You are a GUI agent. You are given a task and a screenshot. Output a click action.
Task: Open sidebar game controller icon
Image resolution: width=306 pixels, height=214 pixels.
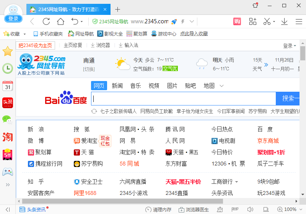(x=8, y=172)
